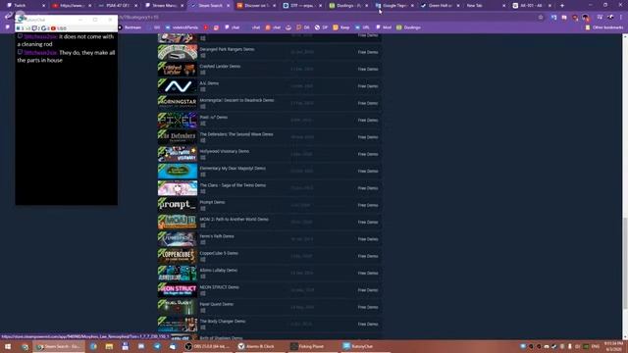Click Free Demo on Crashed Lander row
The height and width of the screenshot is (353, 628).
point(368,70)
